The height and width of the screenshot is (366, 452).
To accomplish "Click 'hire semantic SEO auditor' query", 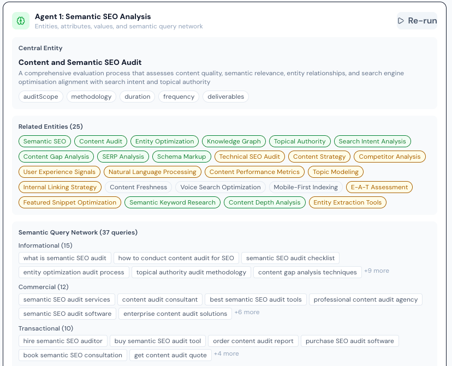I will coord(63,341).
